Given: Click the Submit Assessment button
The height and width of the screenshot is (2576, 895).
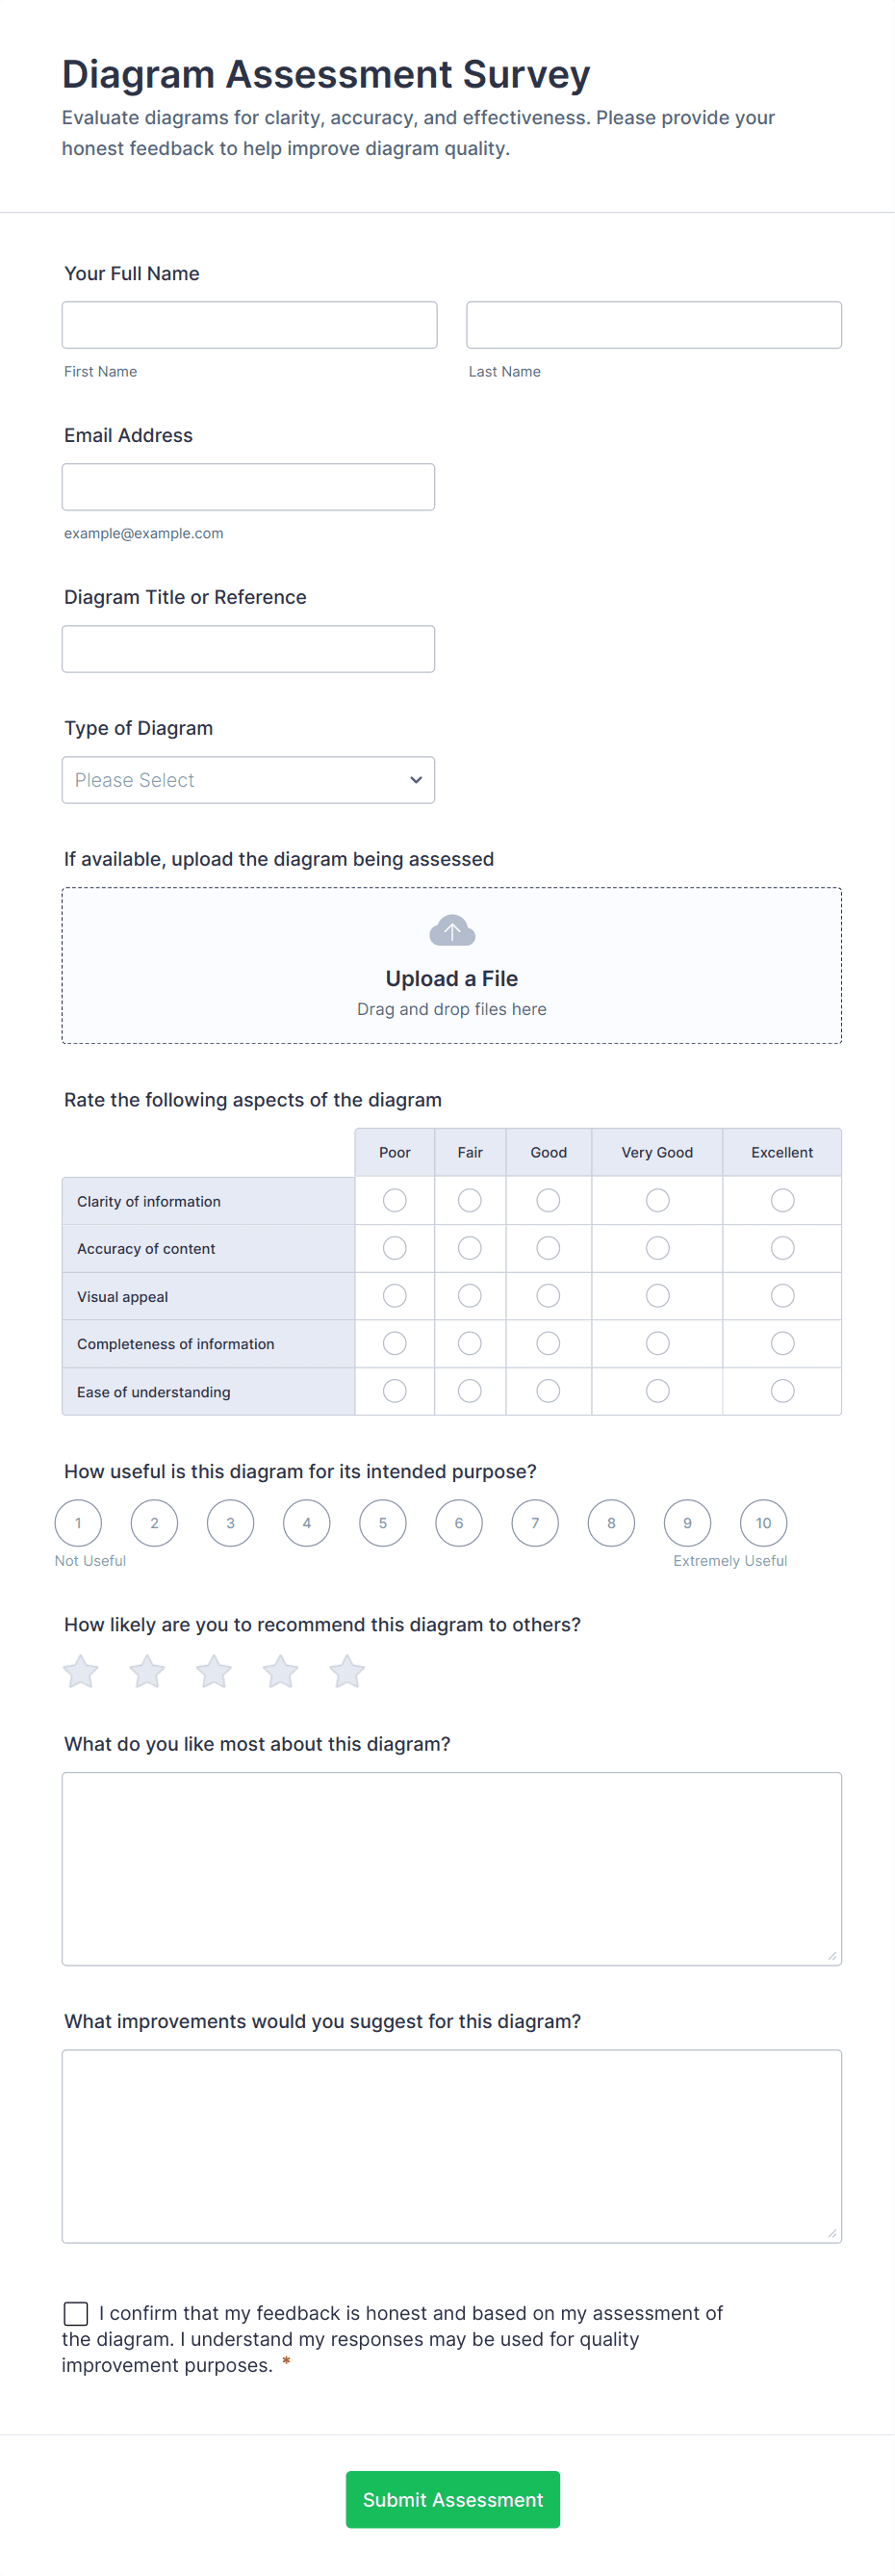Looking at the screenshot, I should click(x=451, y=2499).
